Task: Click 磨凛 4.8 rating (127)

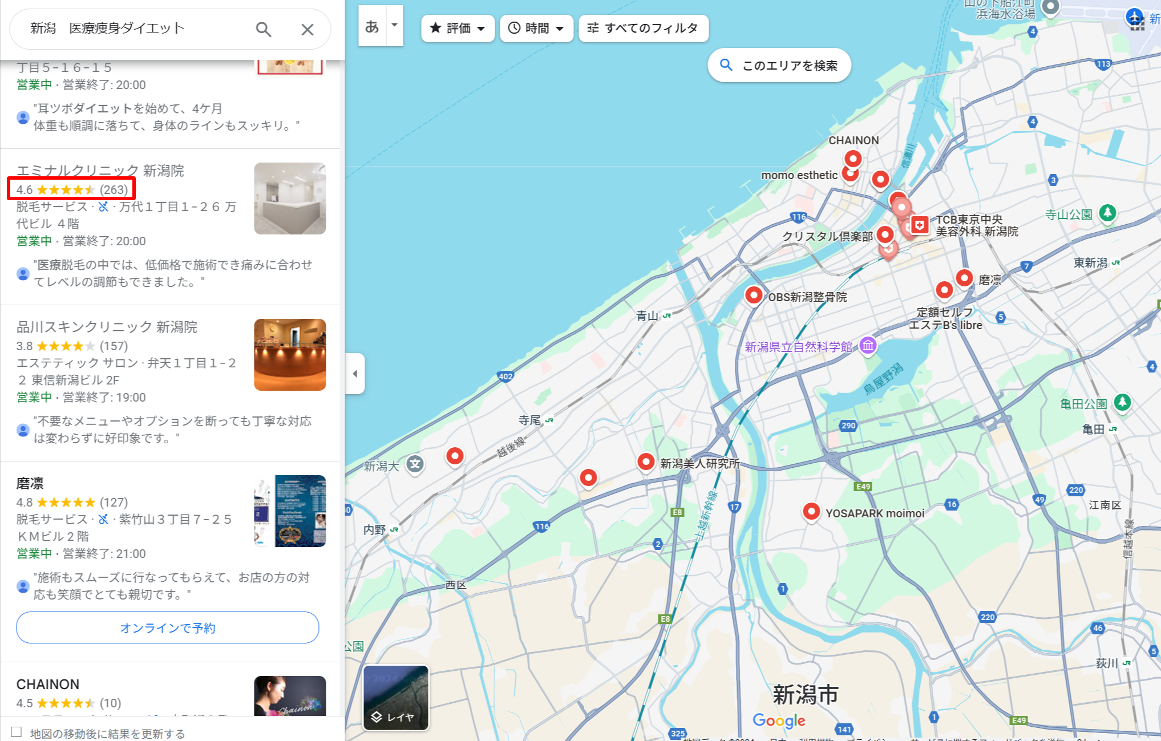Action: [72, 502]
